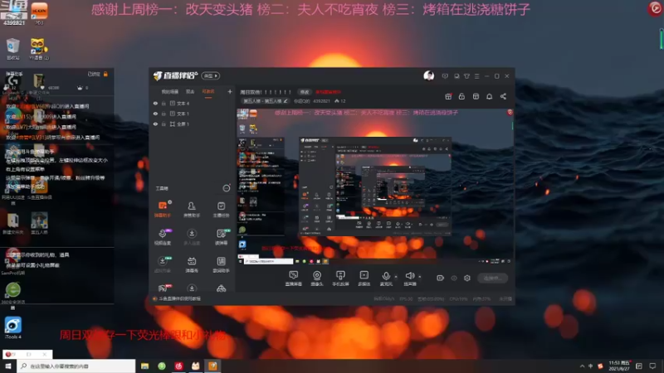Switch to the first scene tab
The height and width of the screenshot is (373, 664).
click(170, 92)
